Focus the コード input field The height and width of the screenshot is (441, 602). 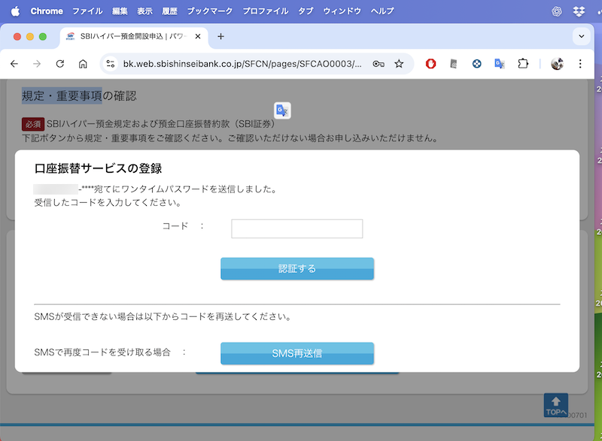[x=296, y=228]
